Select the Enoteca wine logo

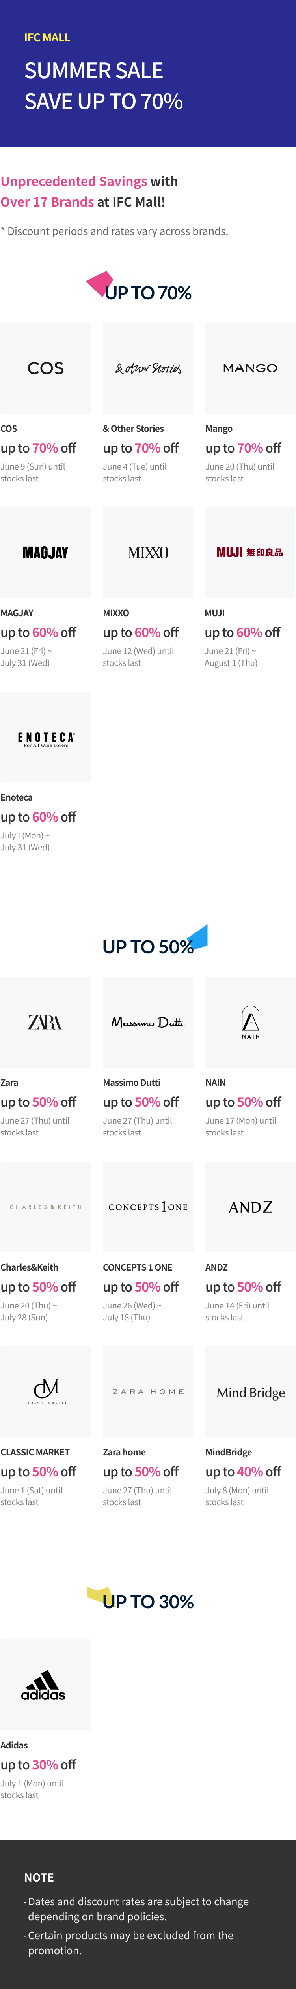coord(45,737)
